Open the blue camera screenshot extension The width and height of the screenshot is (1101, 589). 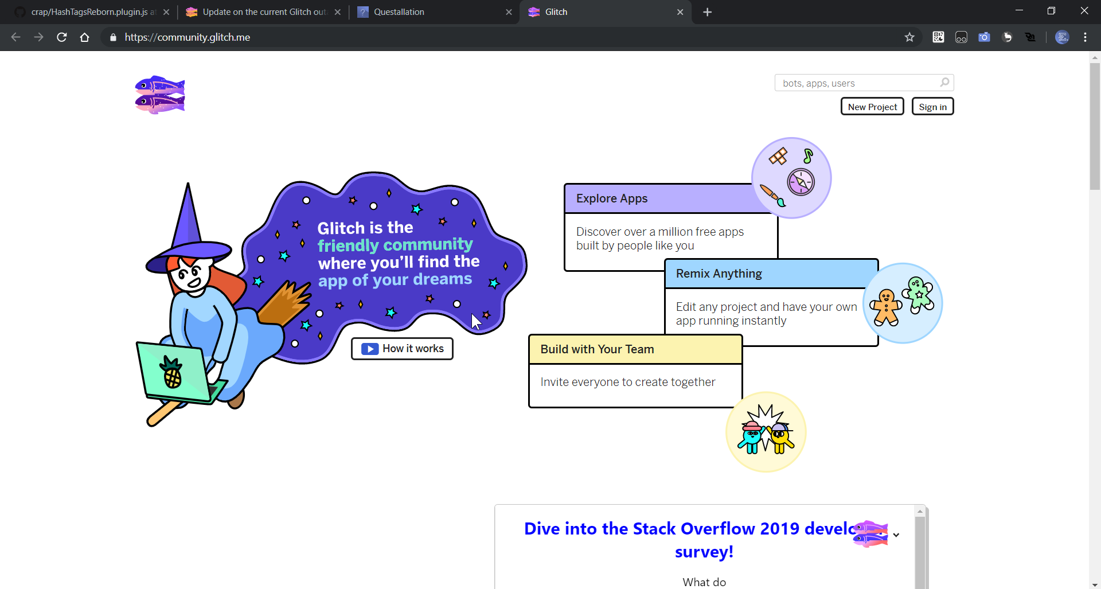coord(984,37)
